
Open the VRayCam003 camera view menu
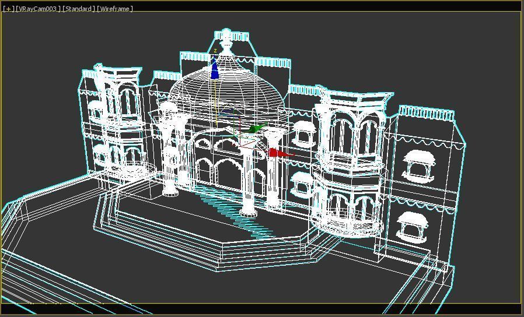pyautogui.click(x=38, y=9)
